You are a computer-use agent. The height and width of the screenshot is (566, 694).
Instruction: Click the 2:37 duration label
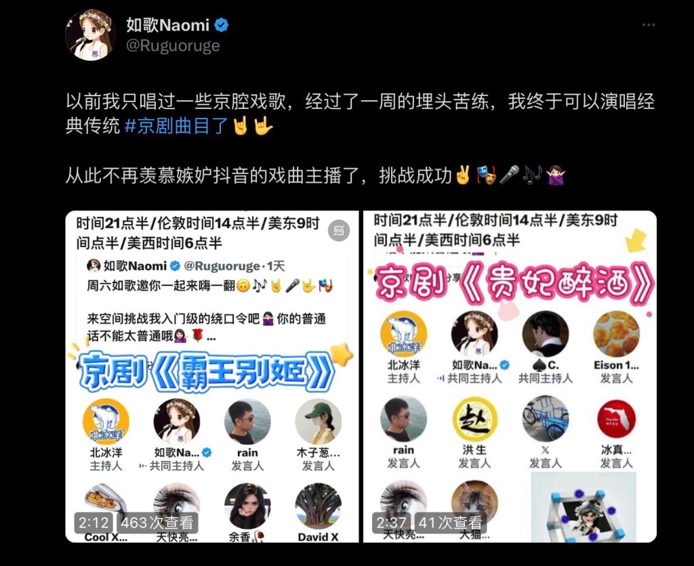pyautogui.click(x=391, y=523)
